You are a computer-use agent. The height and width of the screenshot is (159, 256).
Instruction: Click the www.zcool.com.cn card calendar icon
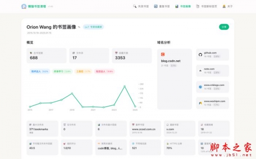133,125
